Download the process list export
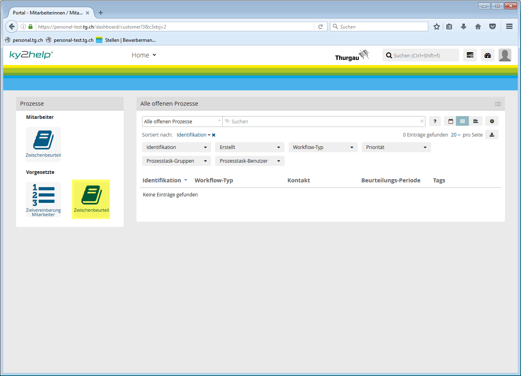Image resolution: width=521 pixels, height=376 pixels. 492,135
